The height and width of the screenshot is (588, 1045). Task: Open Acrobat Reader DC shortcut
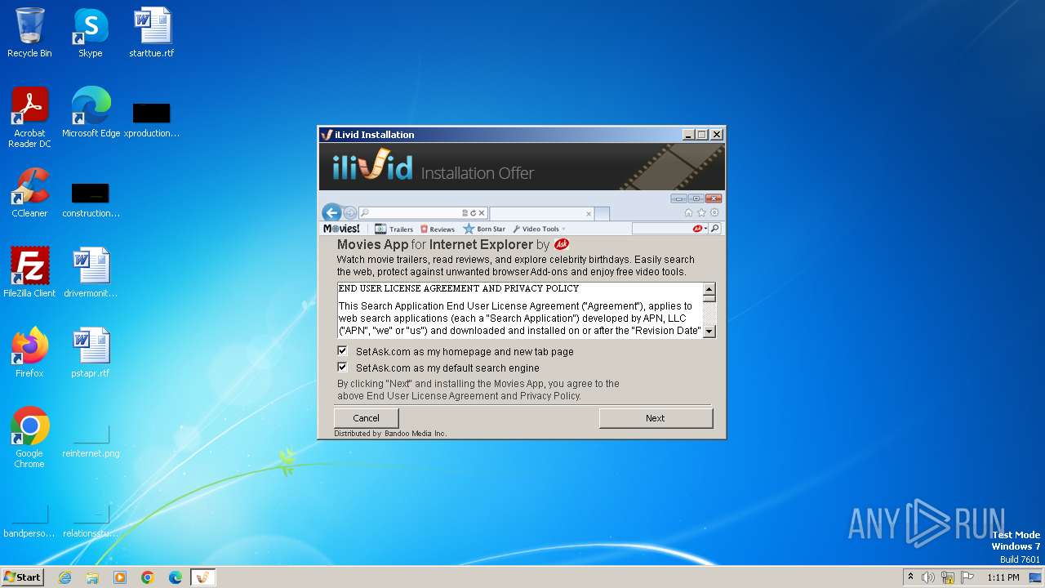click(x=29, y=117)
